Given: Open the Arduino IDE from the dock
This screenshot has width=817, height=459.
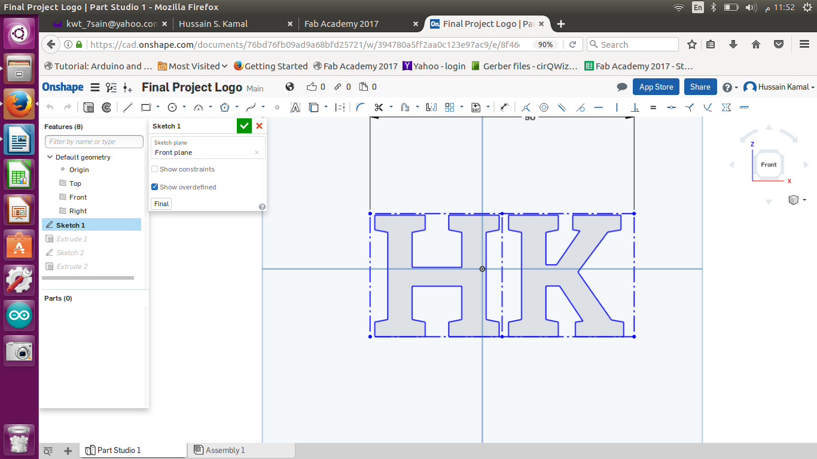Looking at the screenshot, I should click(x=20, y=315).
